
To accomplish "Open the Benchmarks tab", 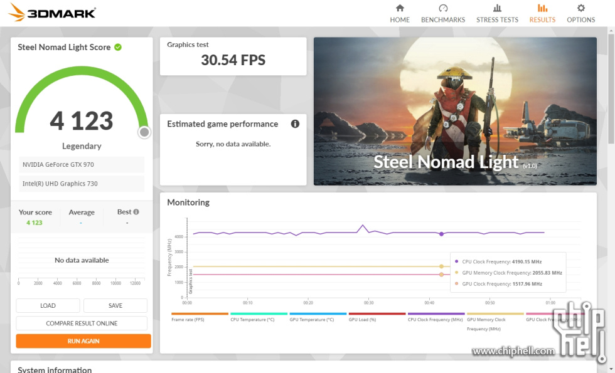I will (x=443, y=13).
